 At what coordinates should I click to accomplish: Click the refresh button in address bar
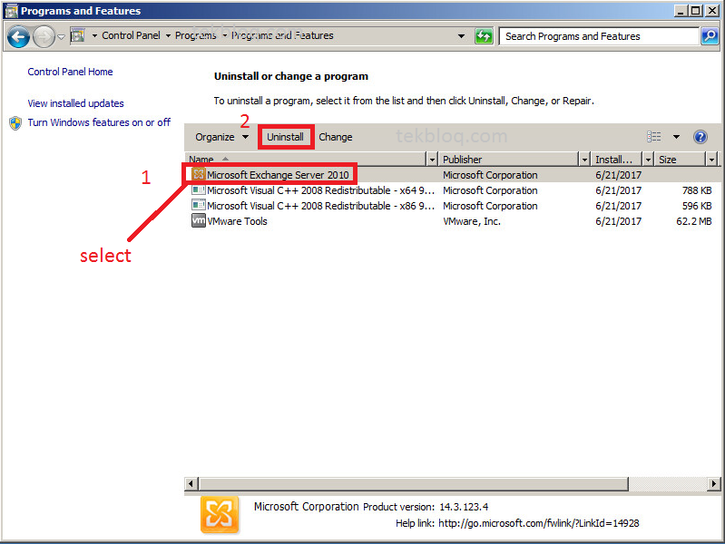click(x=484, y=36)
